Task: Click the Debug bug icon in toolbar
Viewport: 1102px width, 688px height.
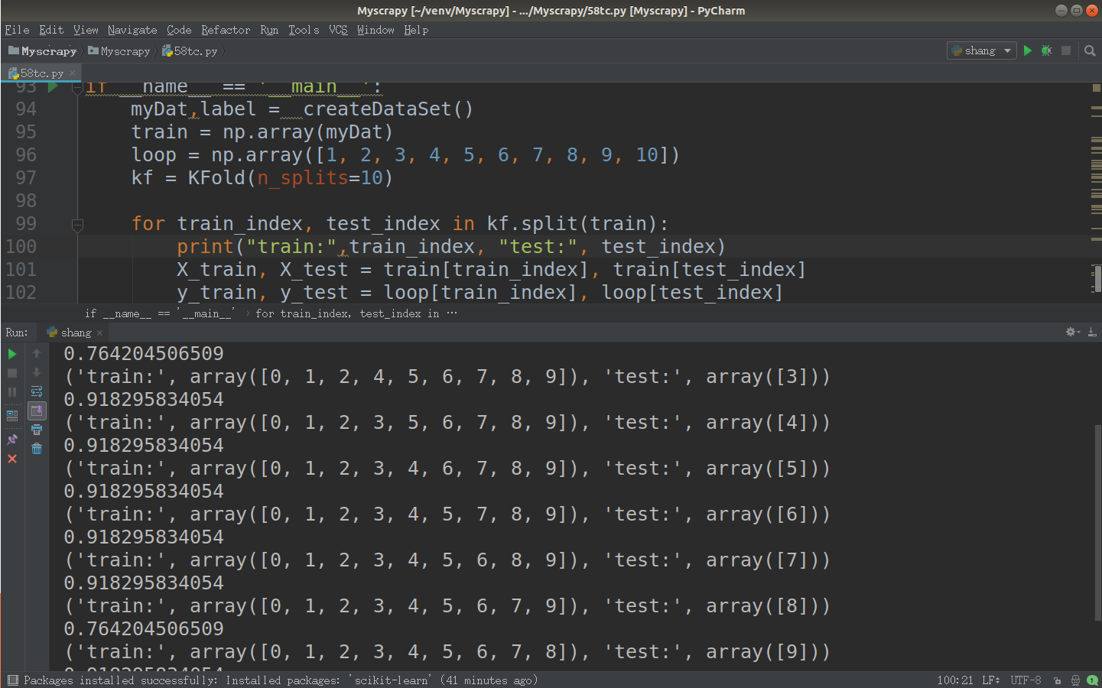Action: coord(1046,50)
